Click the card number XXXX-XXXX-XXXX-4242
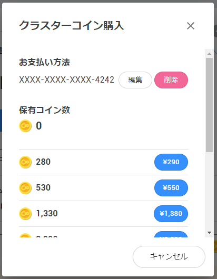Image resolution: width=217 pixels, height=279 pixels. tap(66, 79)
